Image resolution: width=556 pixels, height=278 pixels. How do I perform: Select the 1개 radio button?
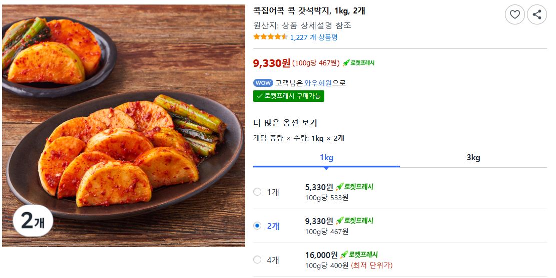click(x=257, y=192)
